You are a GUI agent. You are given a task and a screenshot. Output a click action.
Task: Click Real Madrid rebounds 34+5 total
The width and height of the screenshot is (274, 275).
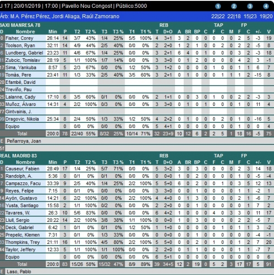click(168, 264)
